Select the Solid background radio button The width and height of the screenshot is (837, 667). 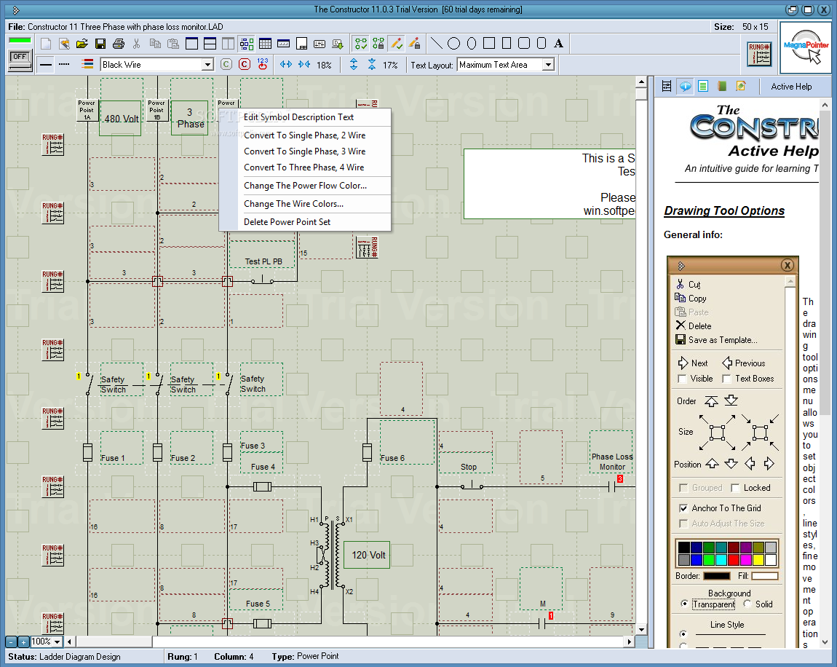click(747, 604)
